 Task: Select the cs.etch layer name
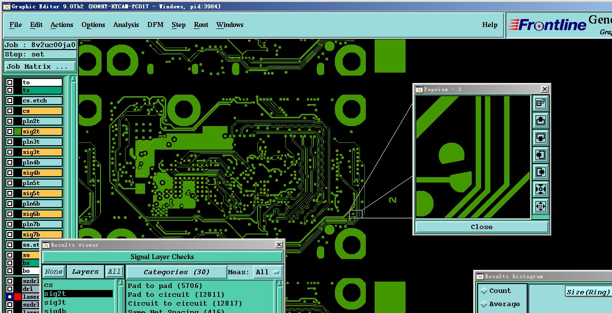point(42,101)
